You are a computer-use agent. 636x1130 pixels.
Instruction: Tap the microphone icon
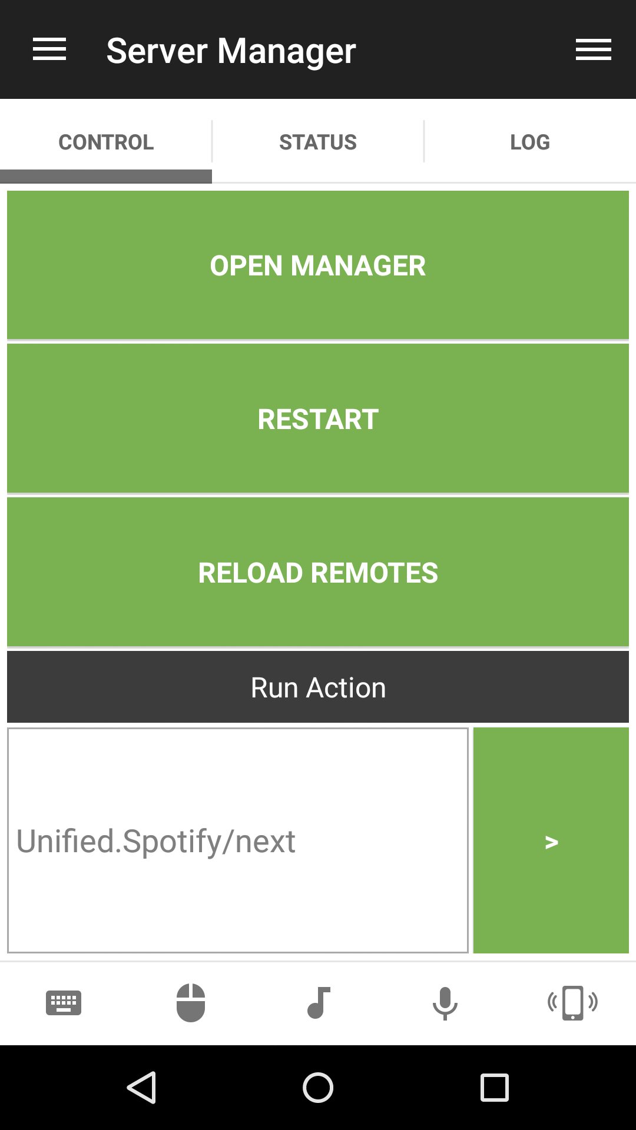(445, 1002)
